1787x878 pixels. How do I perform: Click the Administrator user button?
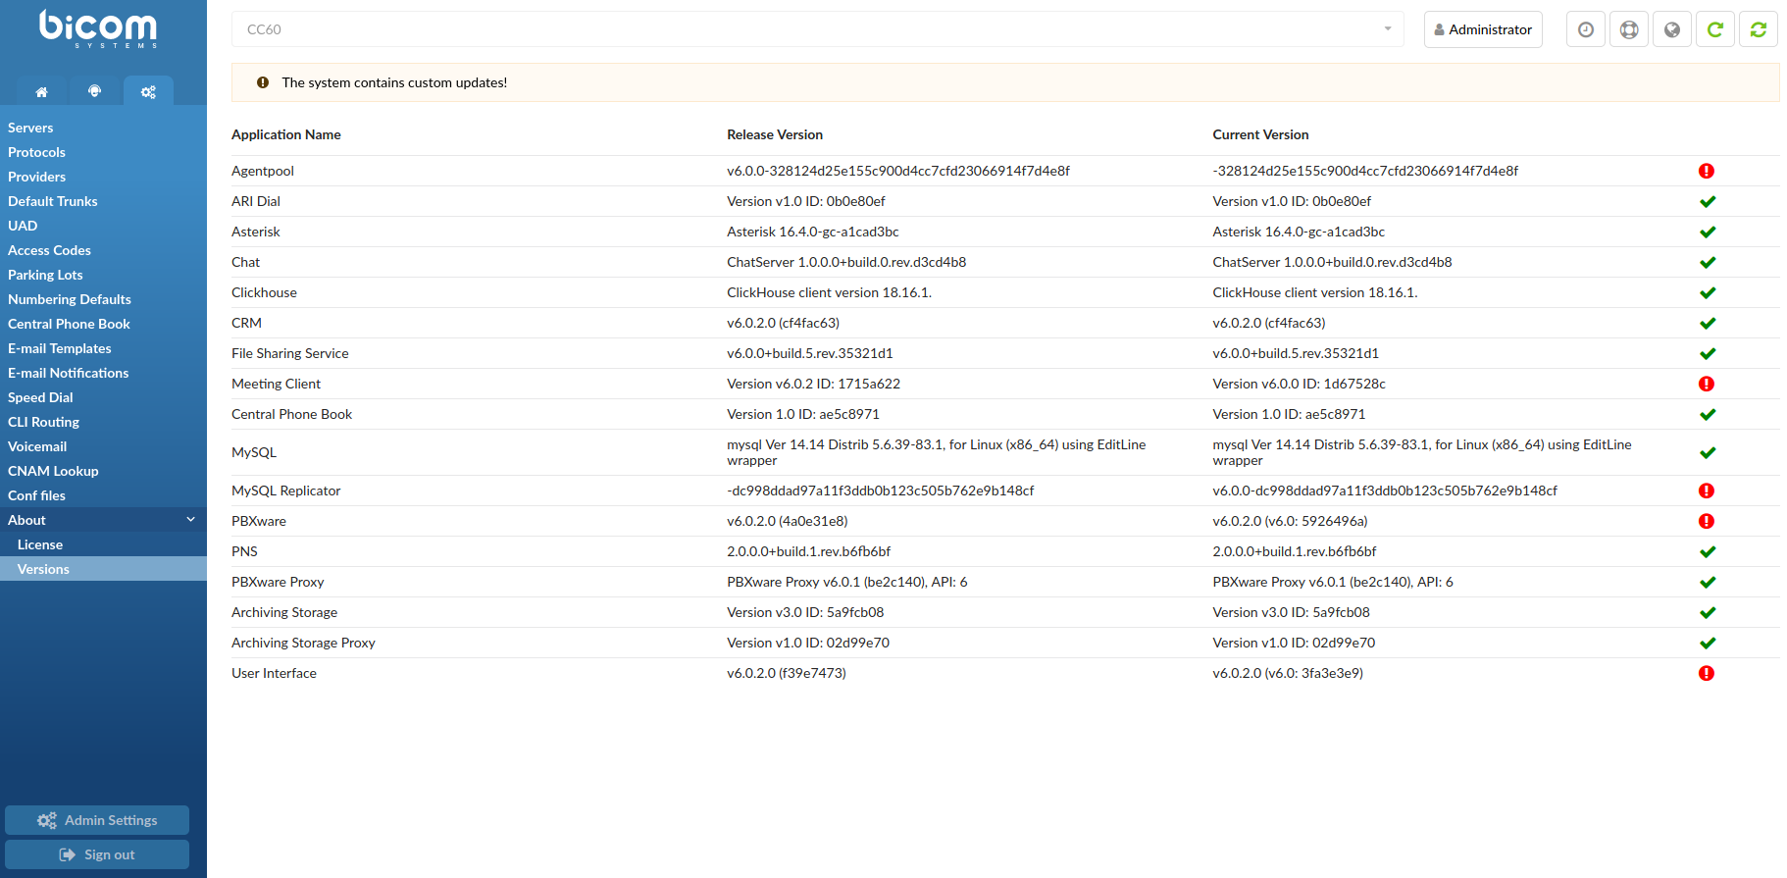pos(1483,29)
